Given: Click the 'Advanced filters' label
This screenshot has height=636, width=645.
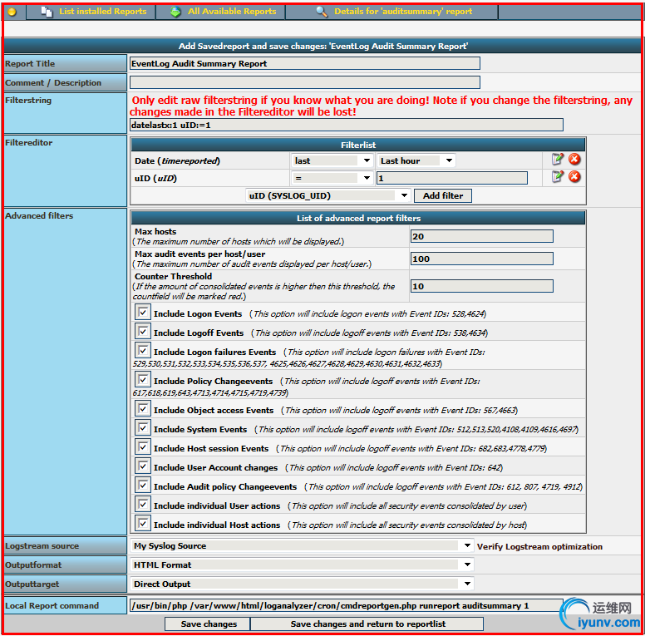Looking at the screenshot, I should (x=39, y=215).
